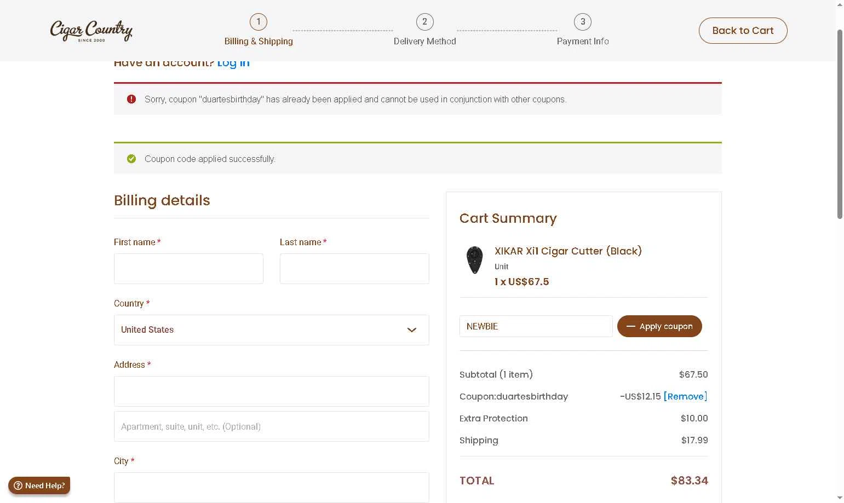
Task: Click 'Coupon code applied successfully.' message
Action: point(210,159)
